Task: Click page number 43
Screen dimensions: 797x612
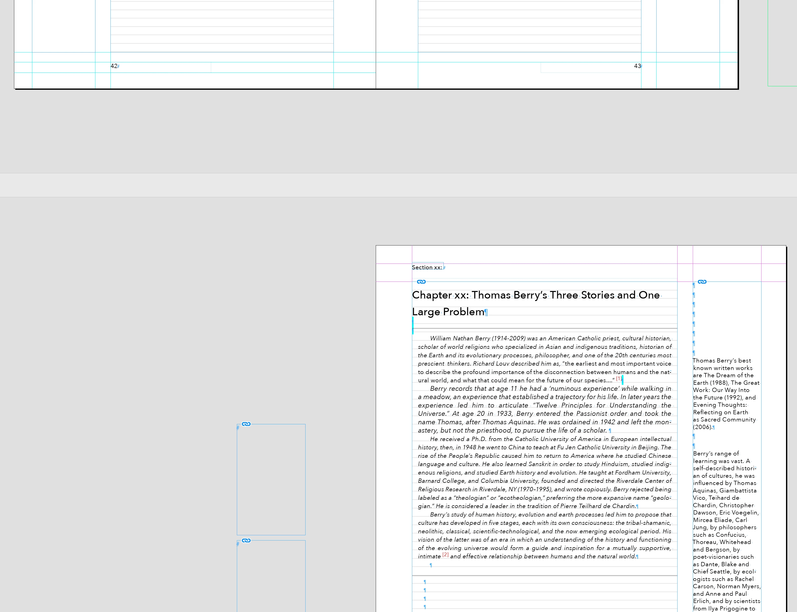Action: [x=637, y=66]
